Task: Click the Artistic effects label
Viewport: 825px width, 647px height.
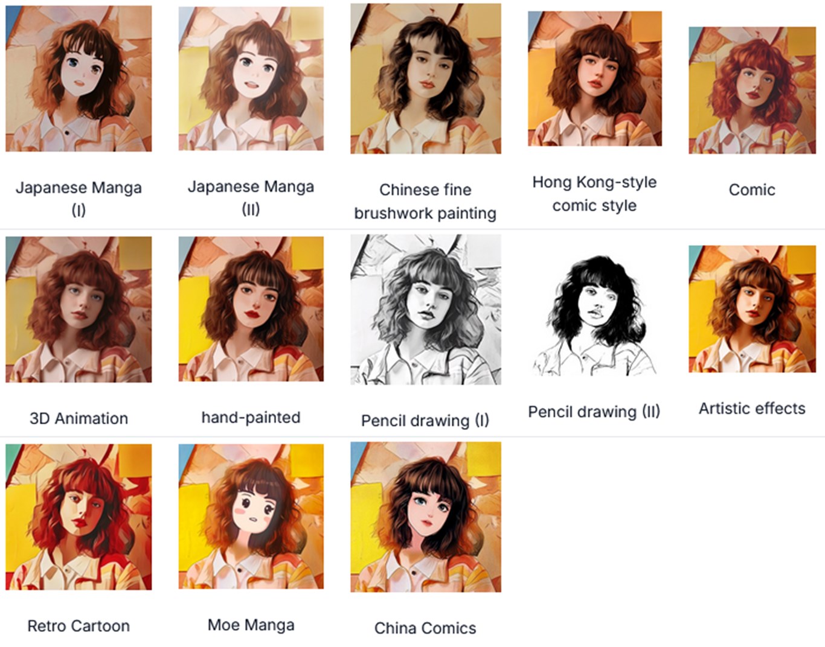Action: tap(752, 409)
